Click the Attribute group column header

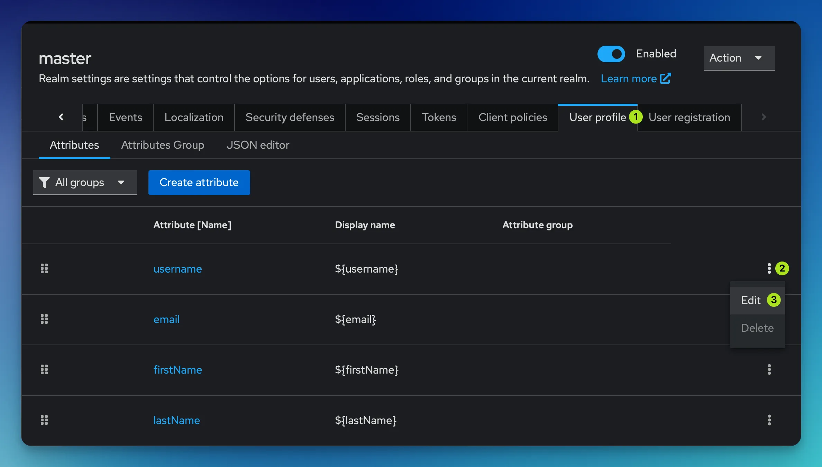click(537, 225)
